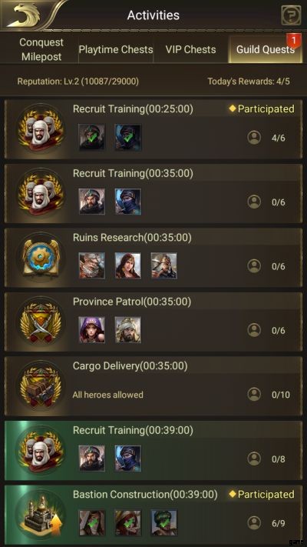Viewport: 307px width, 547px height.
Task: Open the Cargo Delivery quest row
Action: point(153,386)
